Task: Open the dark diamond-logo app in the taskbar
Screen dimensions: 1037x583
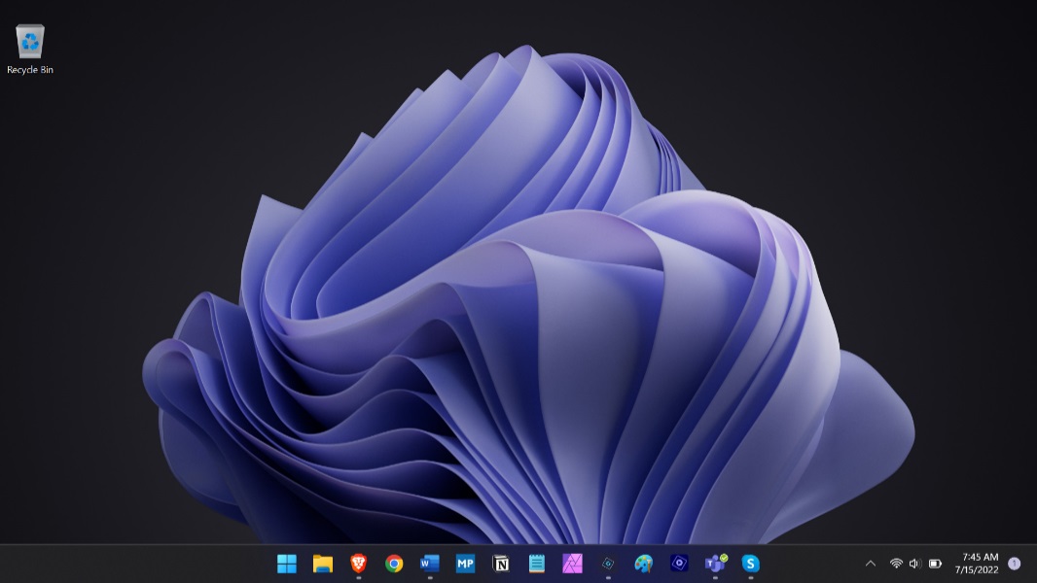Action: [608, 564]
